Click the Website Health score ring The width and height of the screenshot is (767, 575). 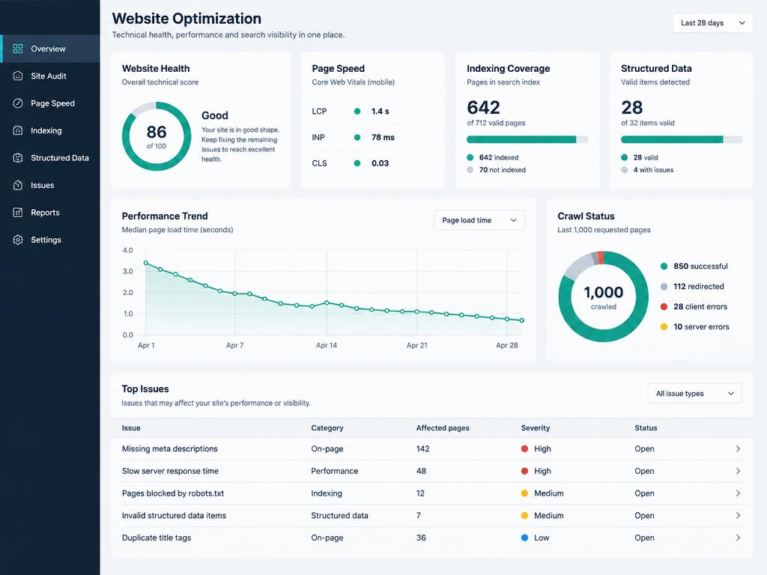point(157,136)
